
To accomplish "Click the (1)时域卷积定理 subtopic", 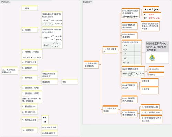I will 50,127.
